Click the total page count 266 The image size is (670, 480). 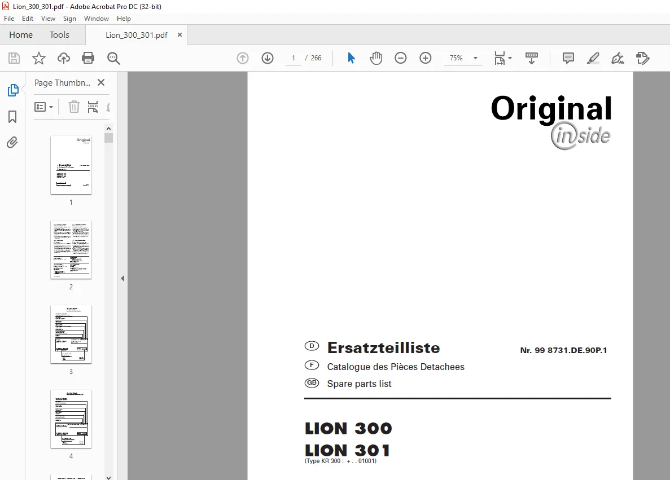pyautogui.click(x=316, y=58)
